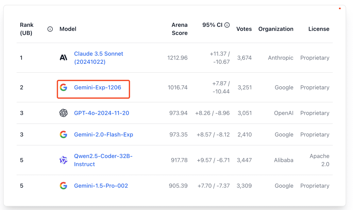Click the Qwen logo icon
This screenshot has height=210, width=353.
(63, 160)
